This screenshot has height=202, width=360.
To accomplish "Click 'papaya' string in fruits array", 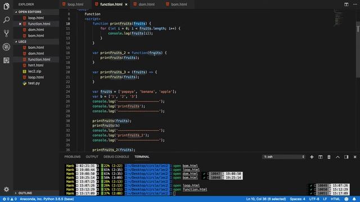I will [x=128, y=91].
